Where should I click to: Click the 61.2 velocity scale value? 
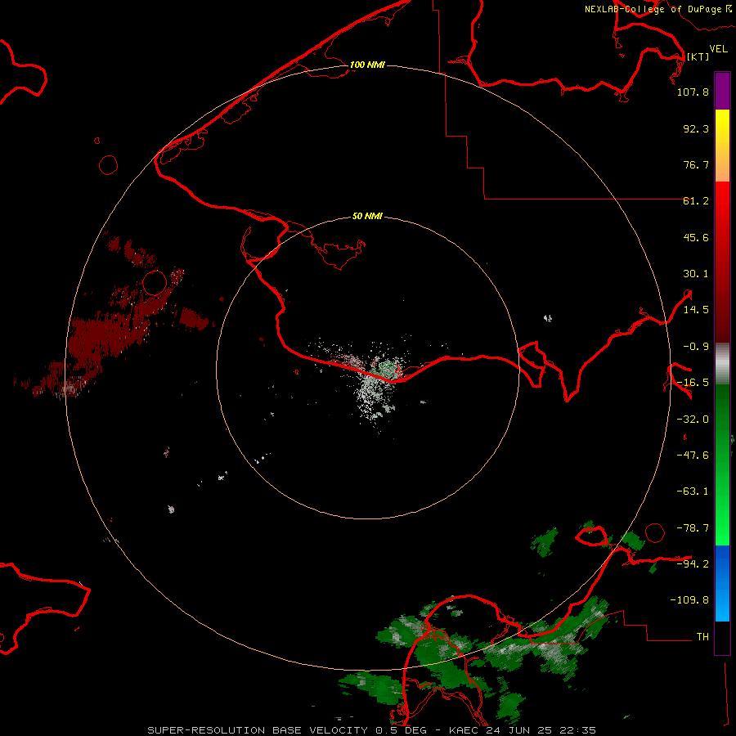pos(696,201)
